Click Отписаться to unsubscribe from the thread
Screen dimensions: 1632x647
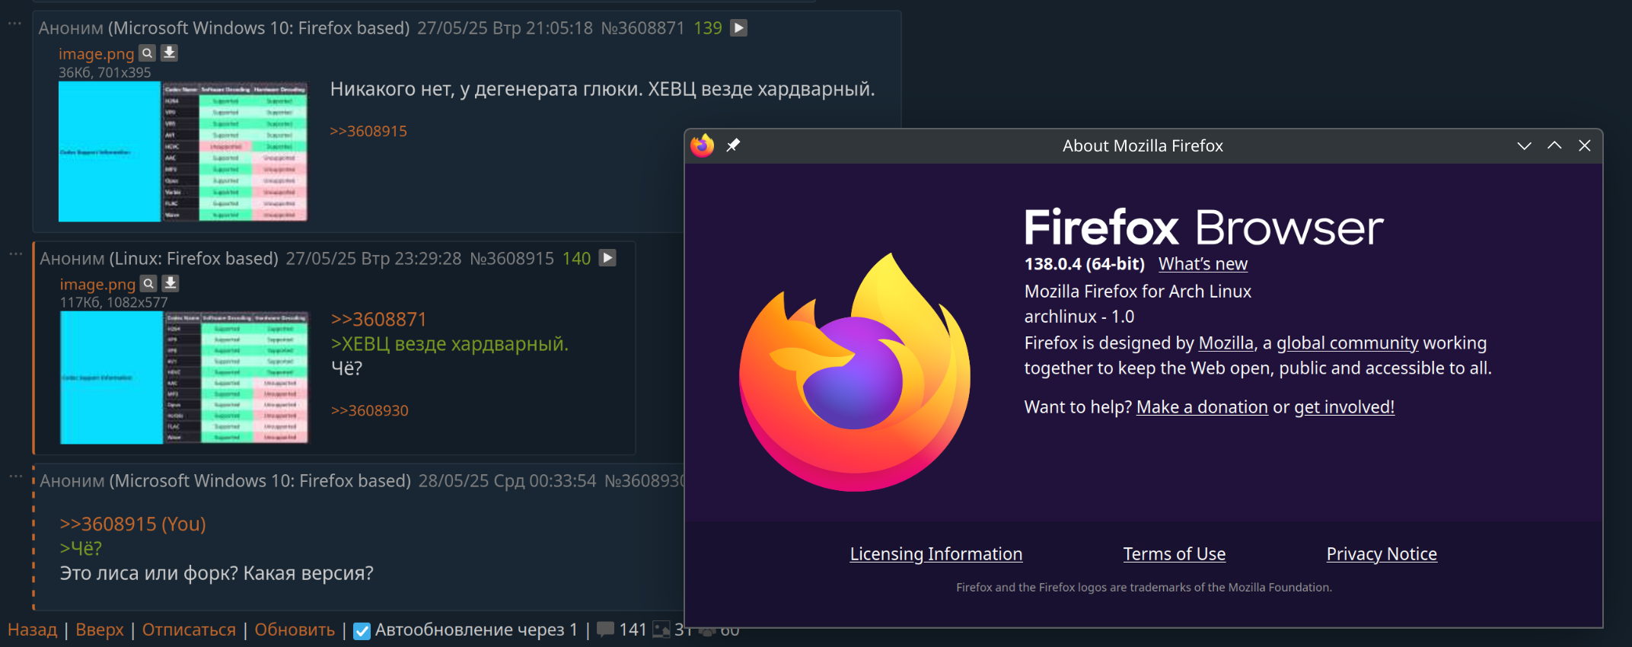[x=189, y=630]
